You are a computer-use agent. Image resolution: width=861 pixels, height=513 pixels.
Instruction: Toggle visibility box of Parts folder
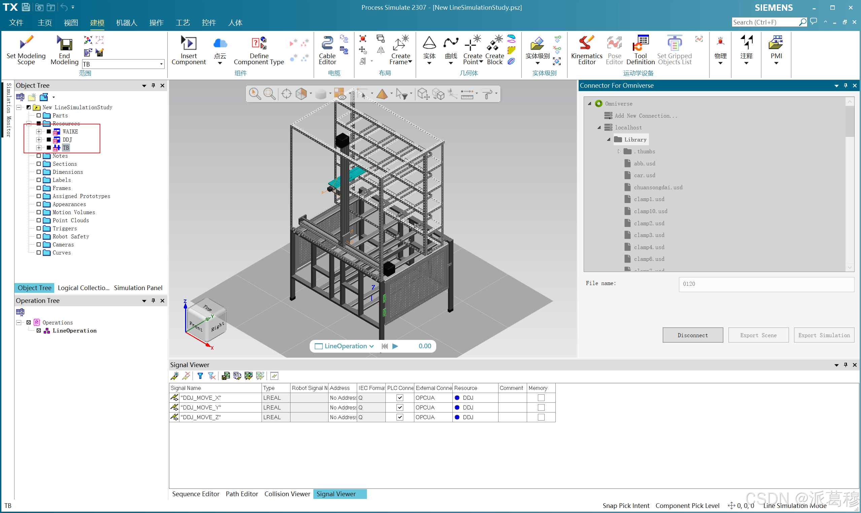[x=39, y=115]
